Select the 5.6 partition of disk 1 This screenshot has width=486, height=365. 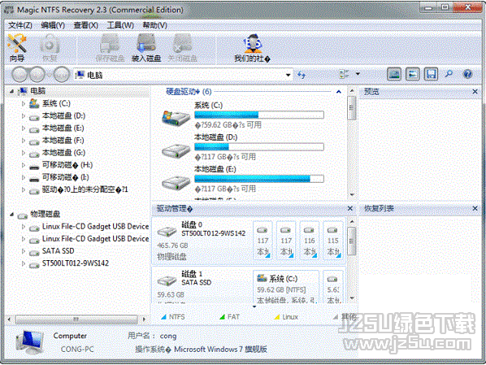333,288
